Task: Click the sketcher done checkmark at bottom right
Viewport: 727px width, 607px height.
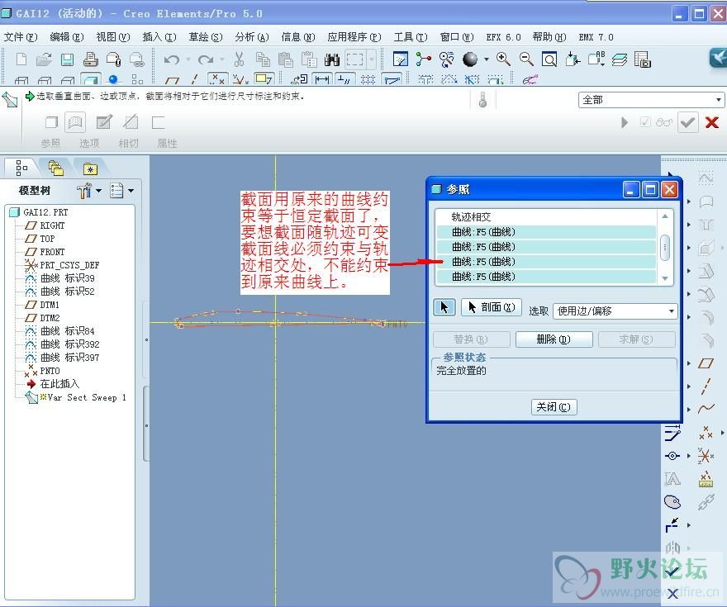Action: 672,571
